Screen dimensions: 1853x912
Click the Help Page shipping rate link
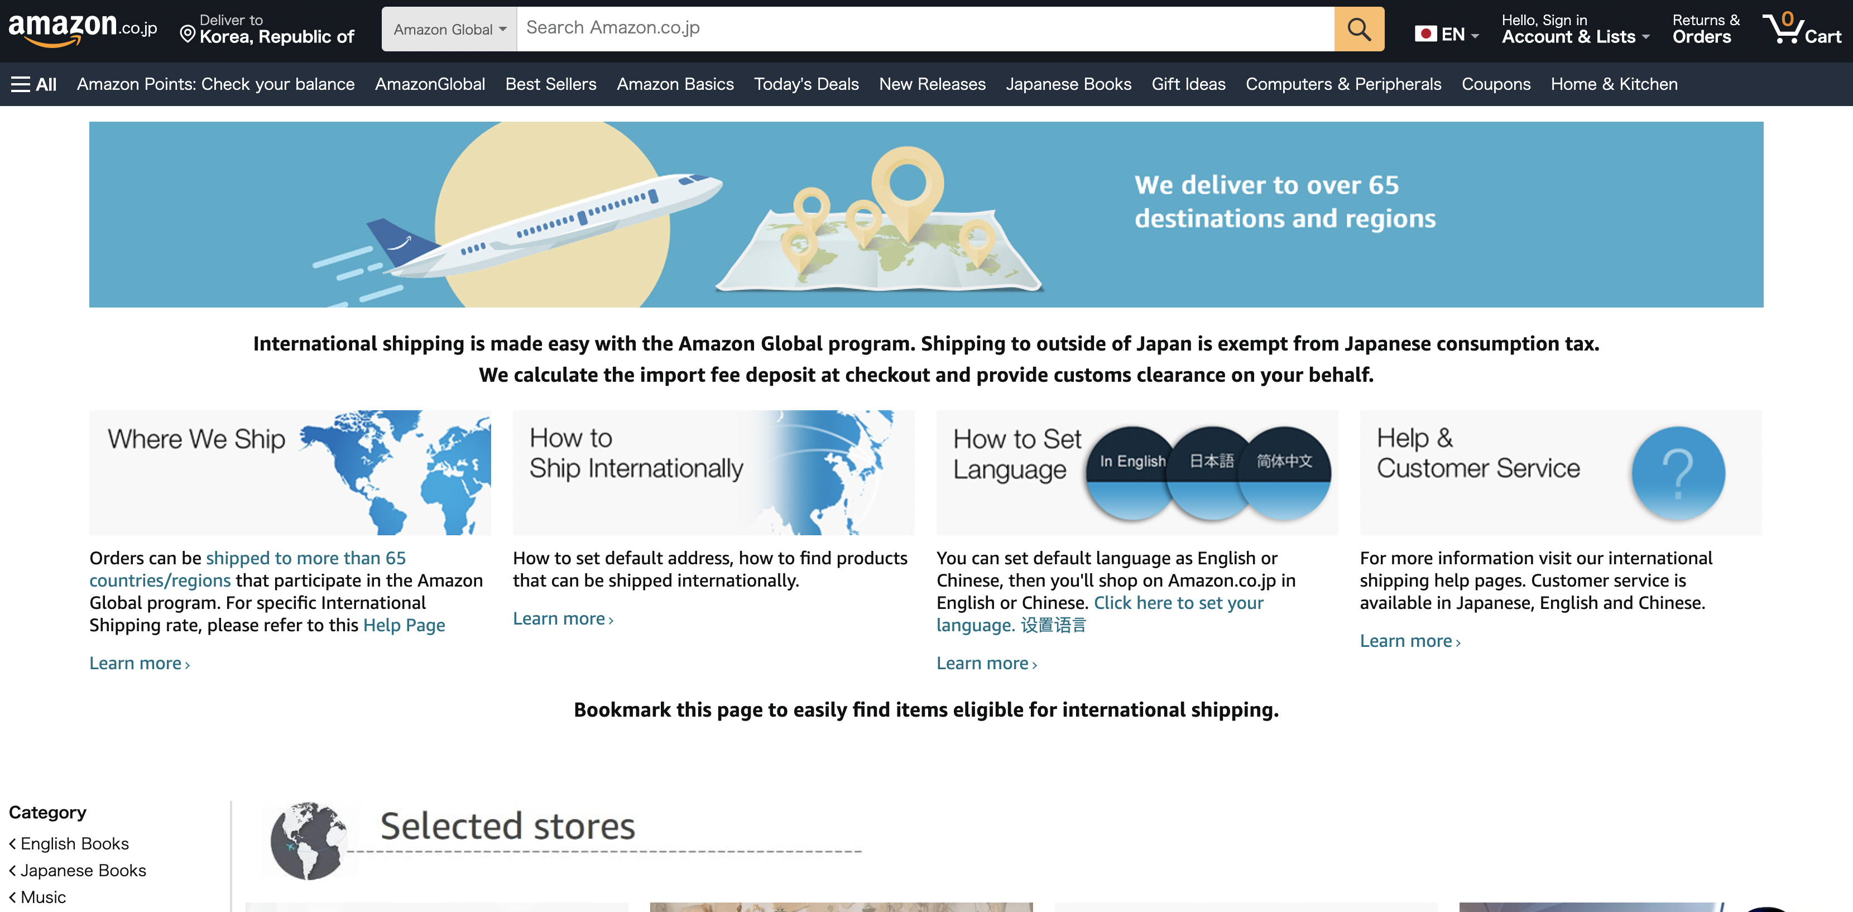(404, 625)
